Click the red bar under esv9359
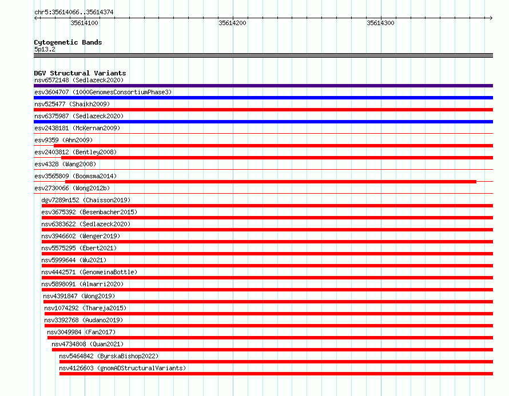509x396 pixels. (x=273, y=146)
